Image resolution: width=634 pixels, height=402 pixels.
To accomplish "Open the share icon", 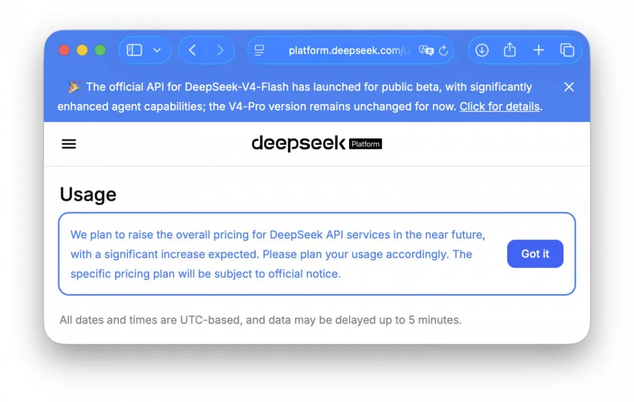I will [x=510, y=50].
